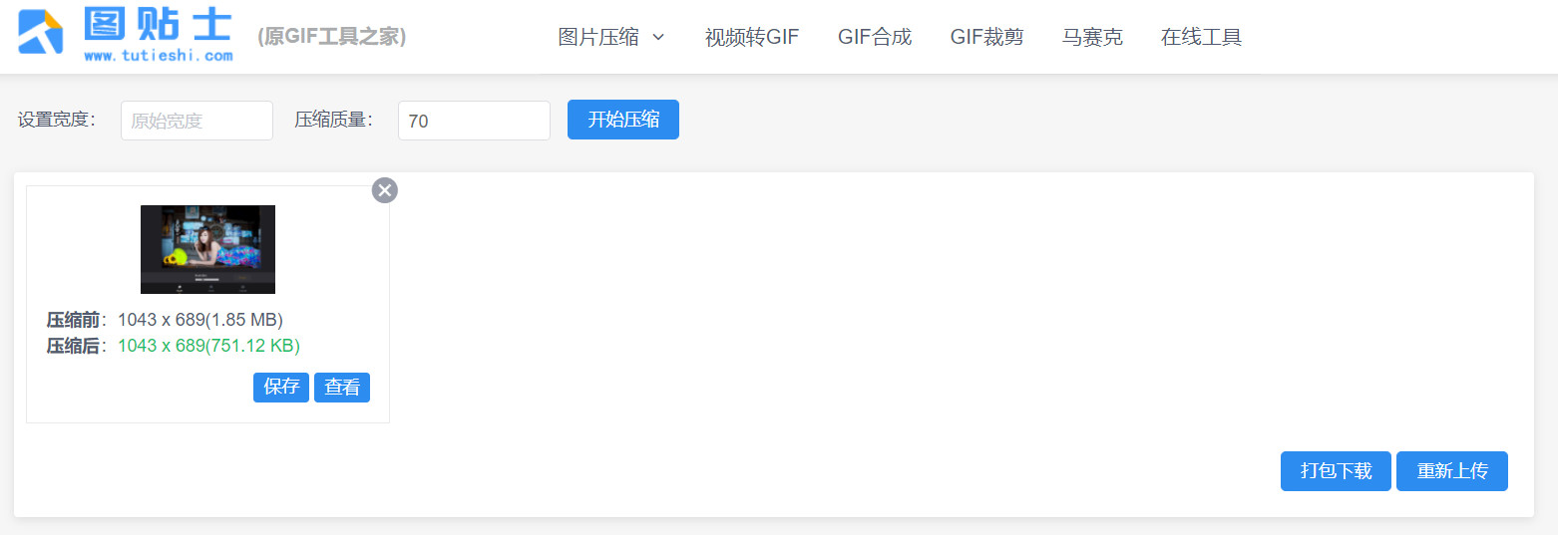This screenshot has height=535, width=1558.
Task: Navigate to GIF裁剪
Action: (986, 38)
